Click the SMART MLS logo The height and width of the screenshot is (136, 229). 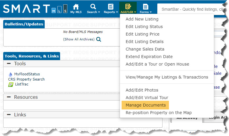coord(35,9)
